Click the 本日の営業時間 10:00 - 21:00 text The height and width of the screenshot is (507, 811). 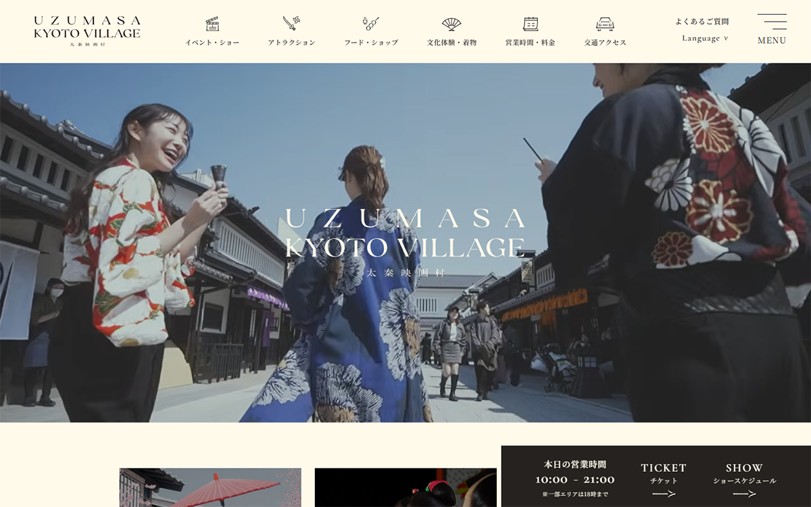[x=575, y=473]
